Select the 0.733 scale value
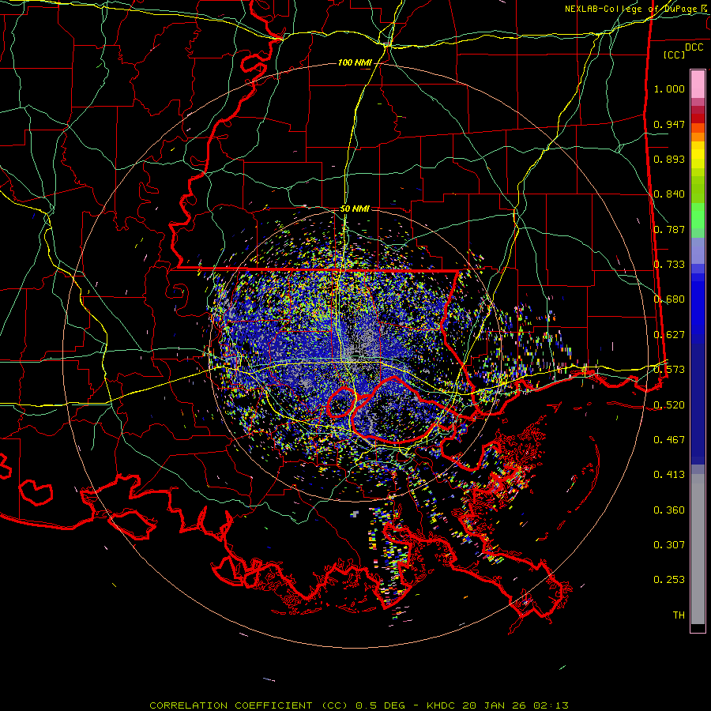Image resolution: width=711 pixels, height=711 pixels. pos(669,265)
